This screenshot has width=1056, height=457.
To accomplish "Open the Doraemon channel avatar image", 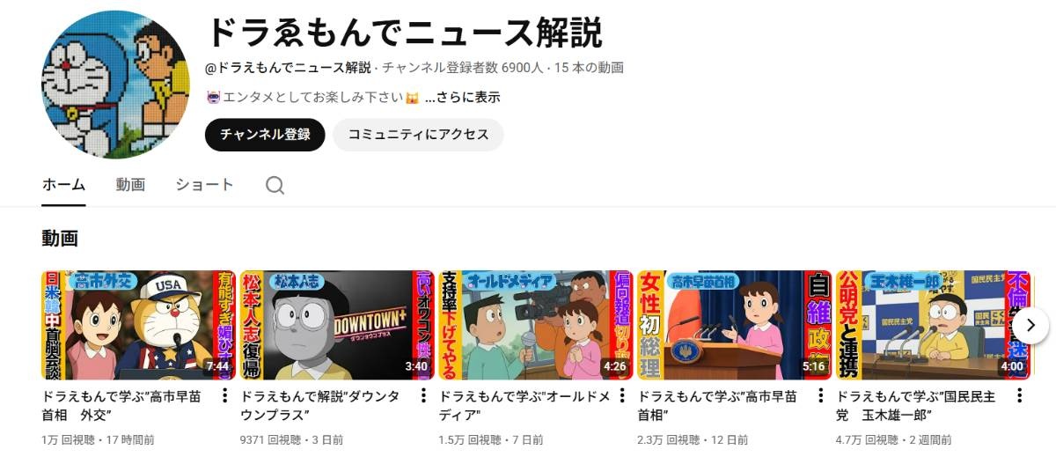I will tap(116, 85).
